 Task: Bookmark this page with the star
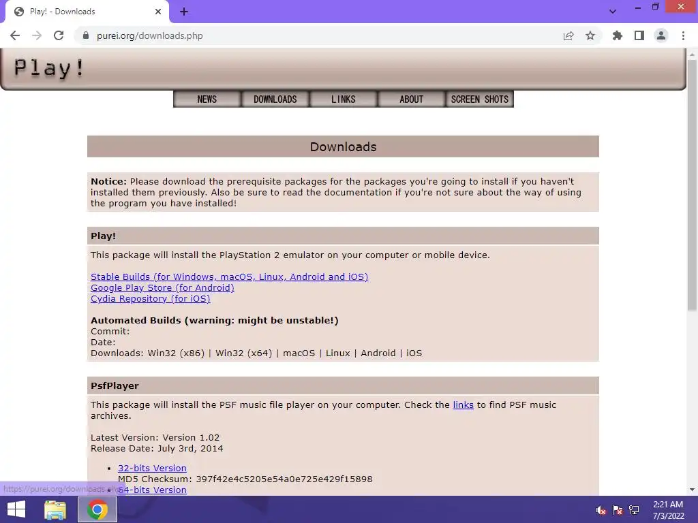590,35
